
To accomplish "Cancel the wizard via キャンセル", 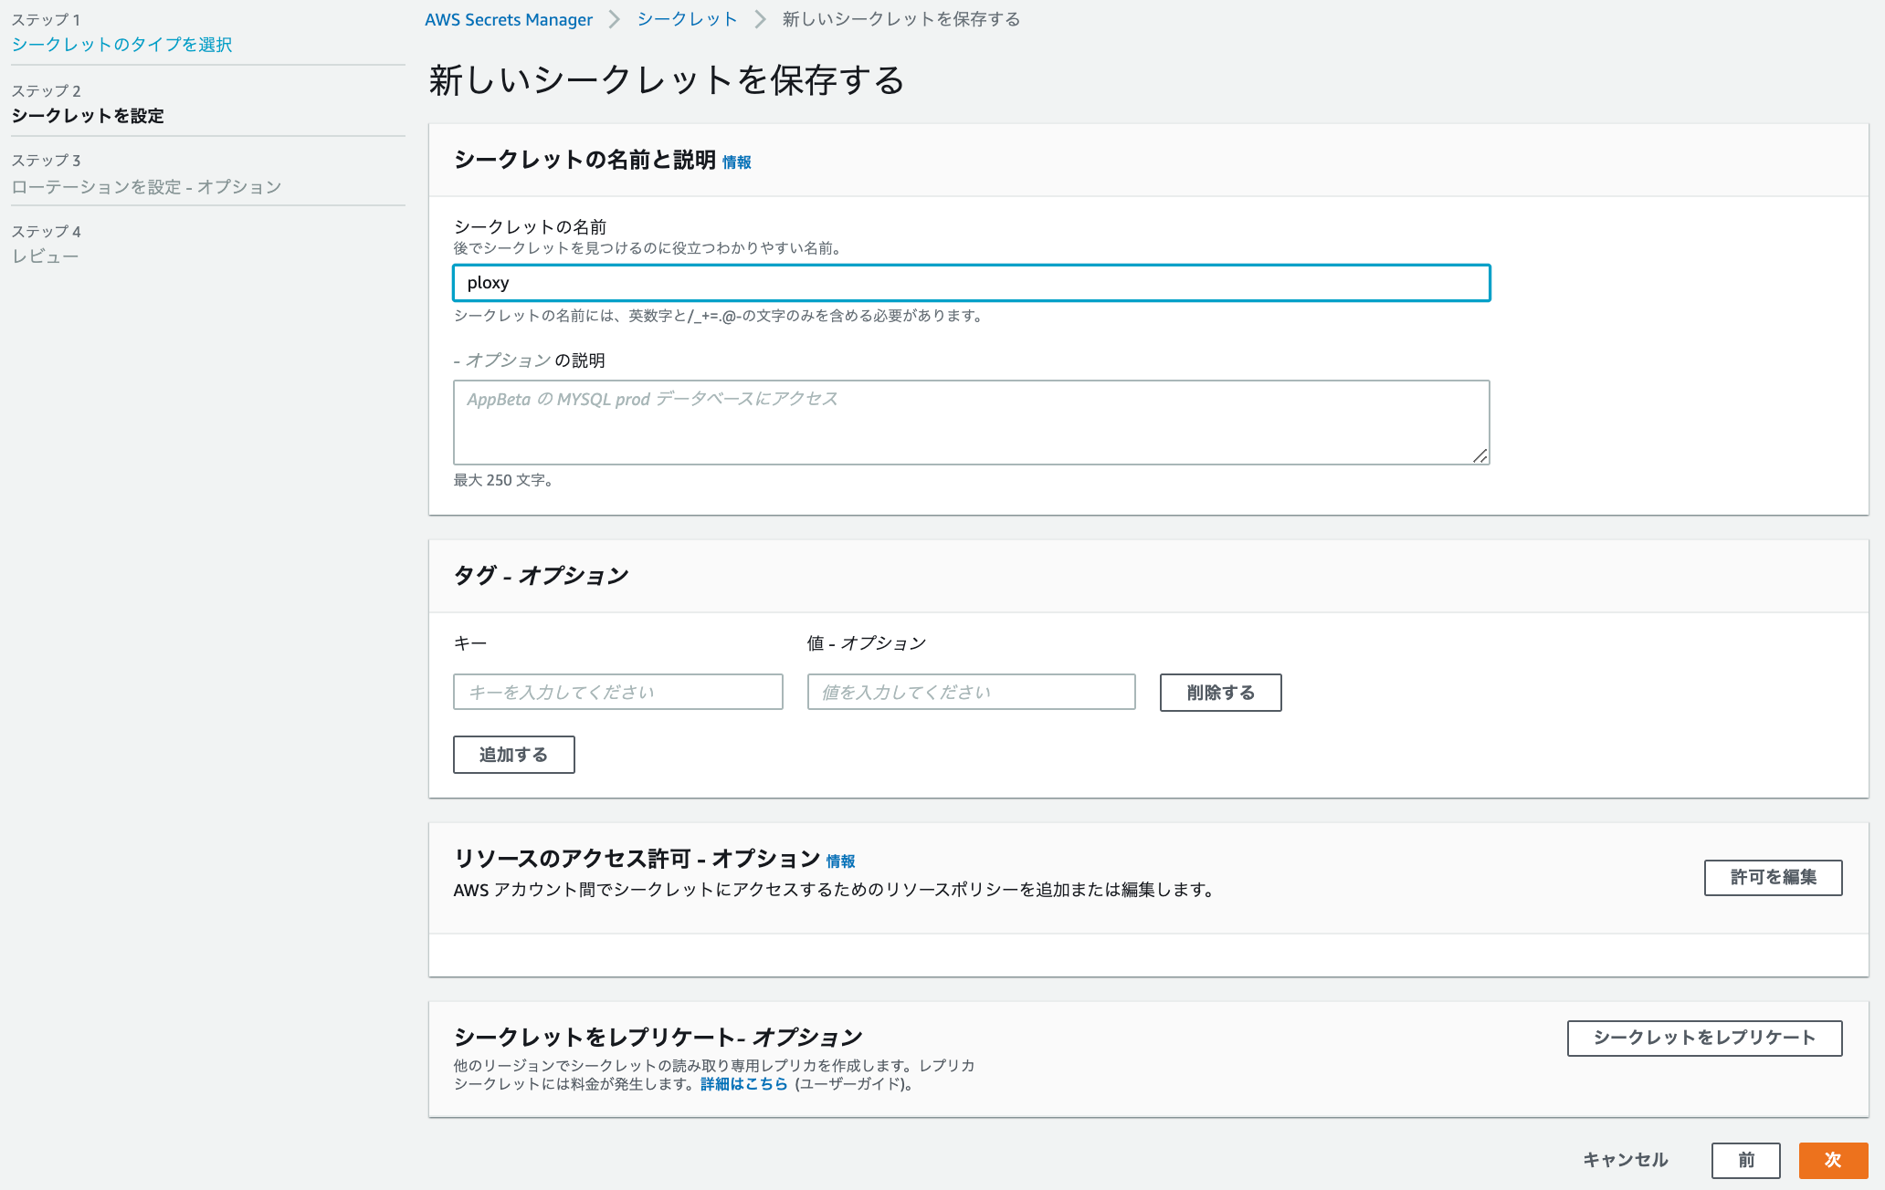I will point(1625,1161).
